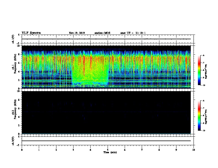This screenshot has width=218, height=168.
Task: Click the "-10" label on ch.1 color bar
Action: click(x=203, y=85)
